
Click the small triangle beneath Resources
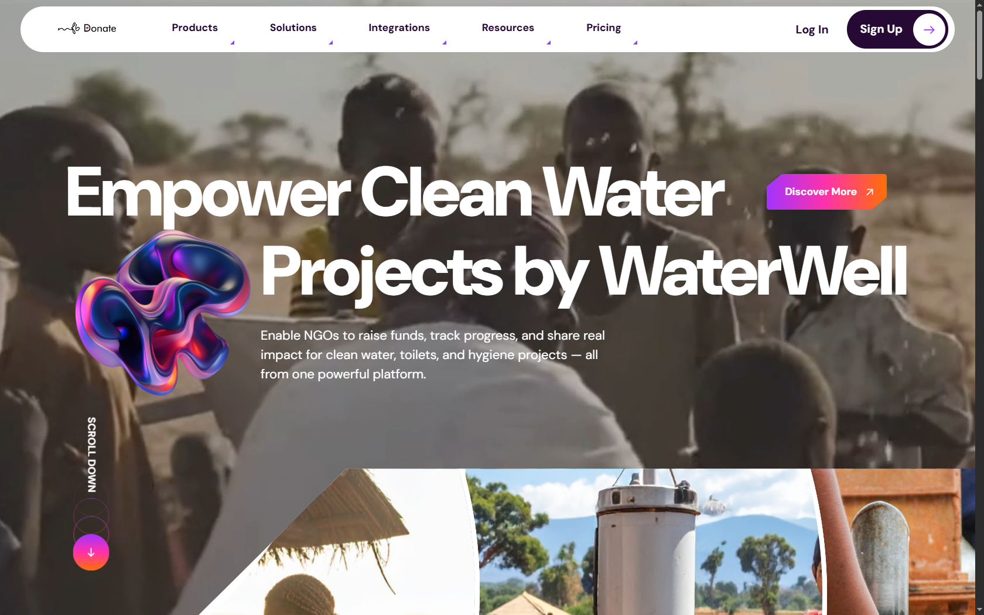549,43
